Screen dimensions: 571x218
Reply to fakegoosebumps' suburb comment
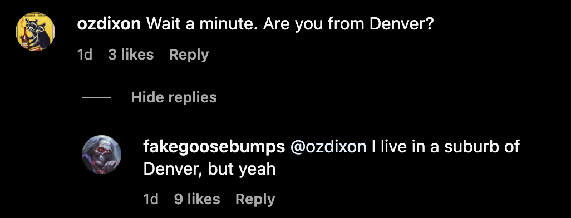click(255, 199)
